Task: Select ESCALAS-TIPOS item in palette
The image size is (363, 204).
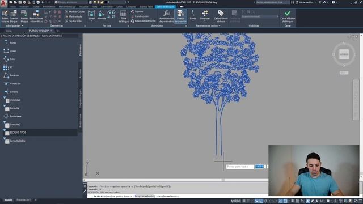Action: tap(40, 133)
